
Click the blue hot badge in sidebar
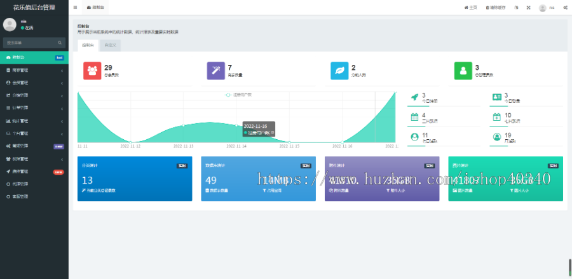click(x=60, y=58)
